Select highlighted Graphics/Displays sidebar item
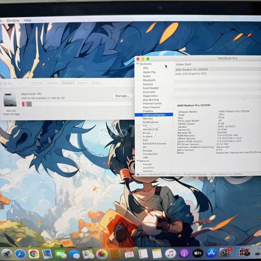The image size is (261, 261). [x=154, y=115]
